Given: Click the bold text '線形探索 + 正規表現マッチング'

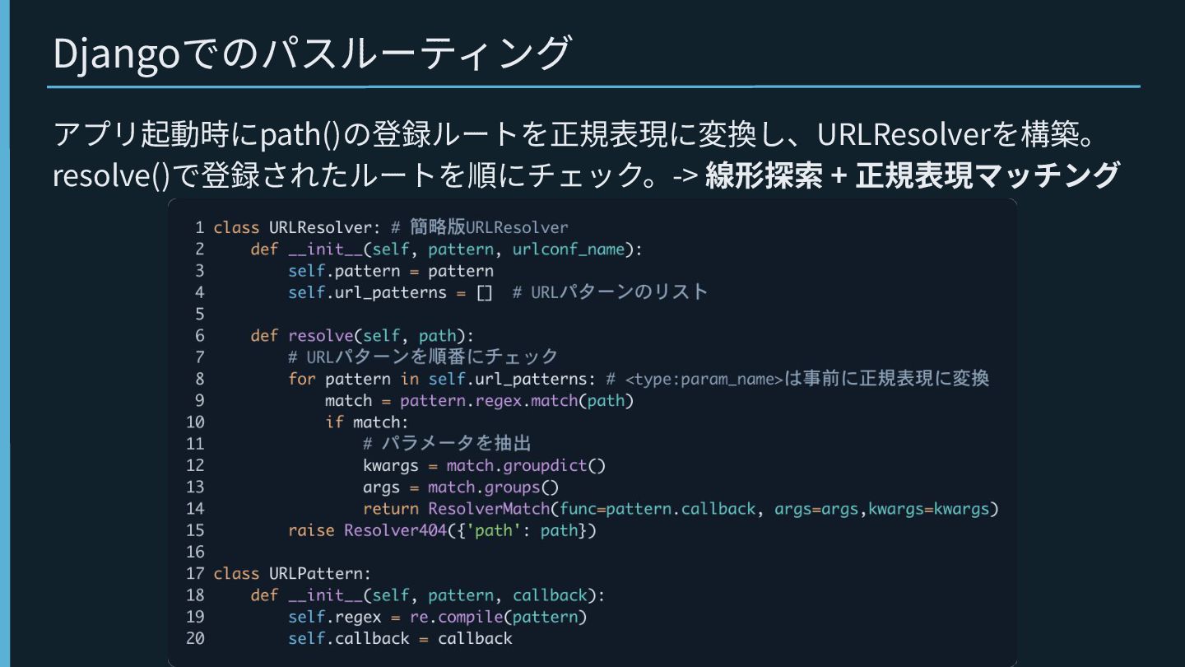Looking at the screenshot, I should pos(913,175).
